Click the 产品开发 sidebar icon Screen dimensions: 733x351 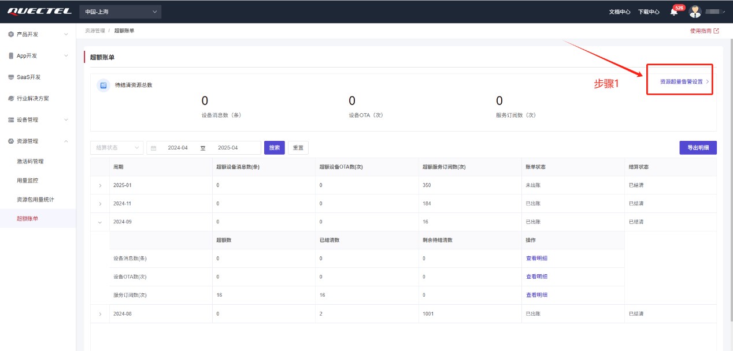coord(11,35)
